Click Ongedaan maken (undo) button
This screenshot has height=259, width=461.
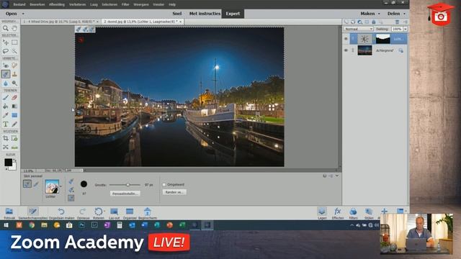(x=61, y=213)
